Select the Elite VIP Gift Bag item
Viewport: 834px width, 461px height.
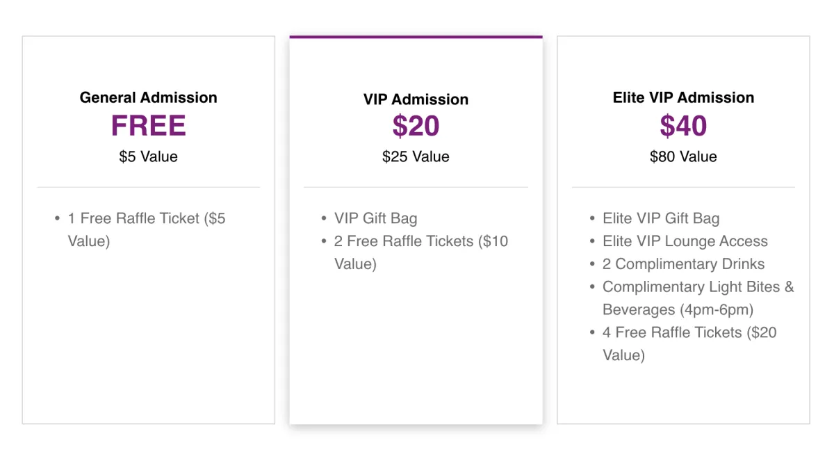pyautogui.click(x=661, y=218)
